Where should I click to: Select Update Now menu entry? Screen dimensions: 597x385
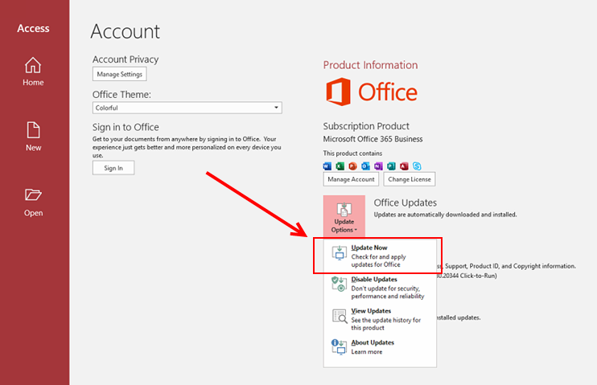click(x=380, y=256)
